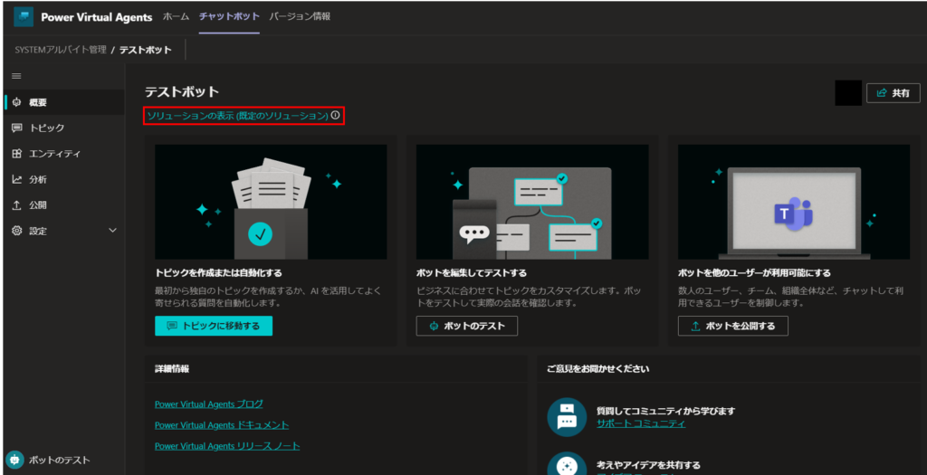Select the 公開 upload icon in sidebar

coord(16,205)
